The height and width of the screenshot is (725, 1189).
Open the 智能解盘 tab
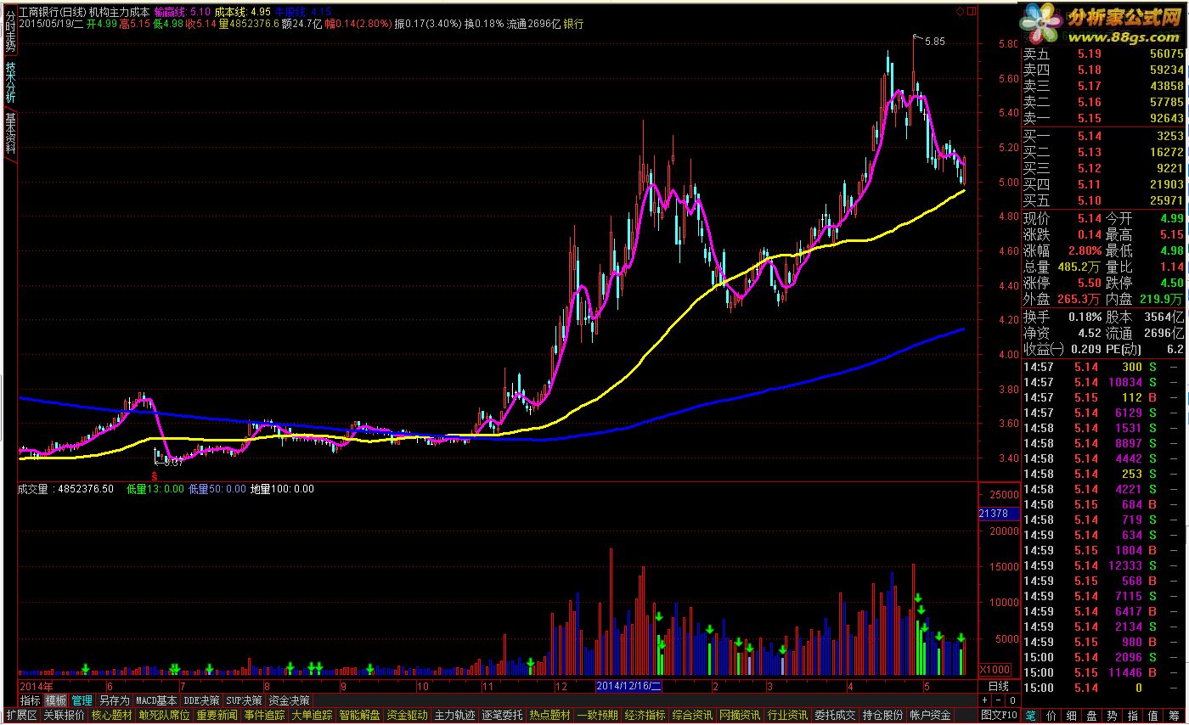(x=359, y=715)
